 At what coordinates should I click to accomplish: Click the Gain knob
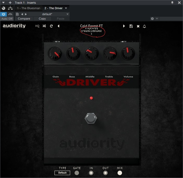coord(55,54)
